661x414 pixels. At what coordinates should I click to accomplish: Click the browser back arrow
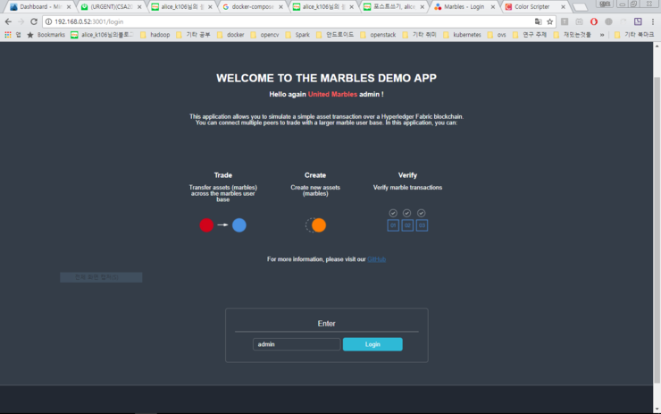click(8, 21)
